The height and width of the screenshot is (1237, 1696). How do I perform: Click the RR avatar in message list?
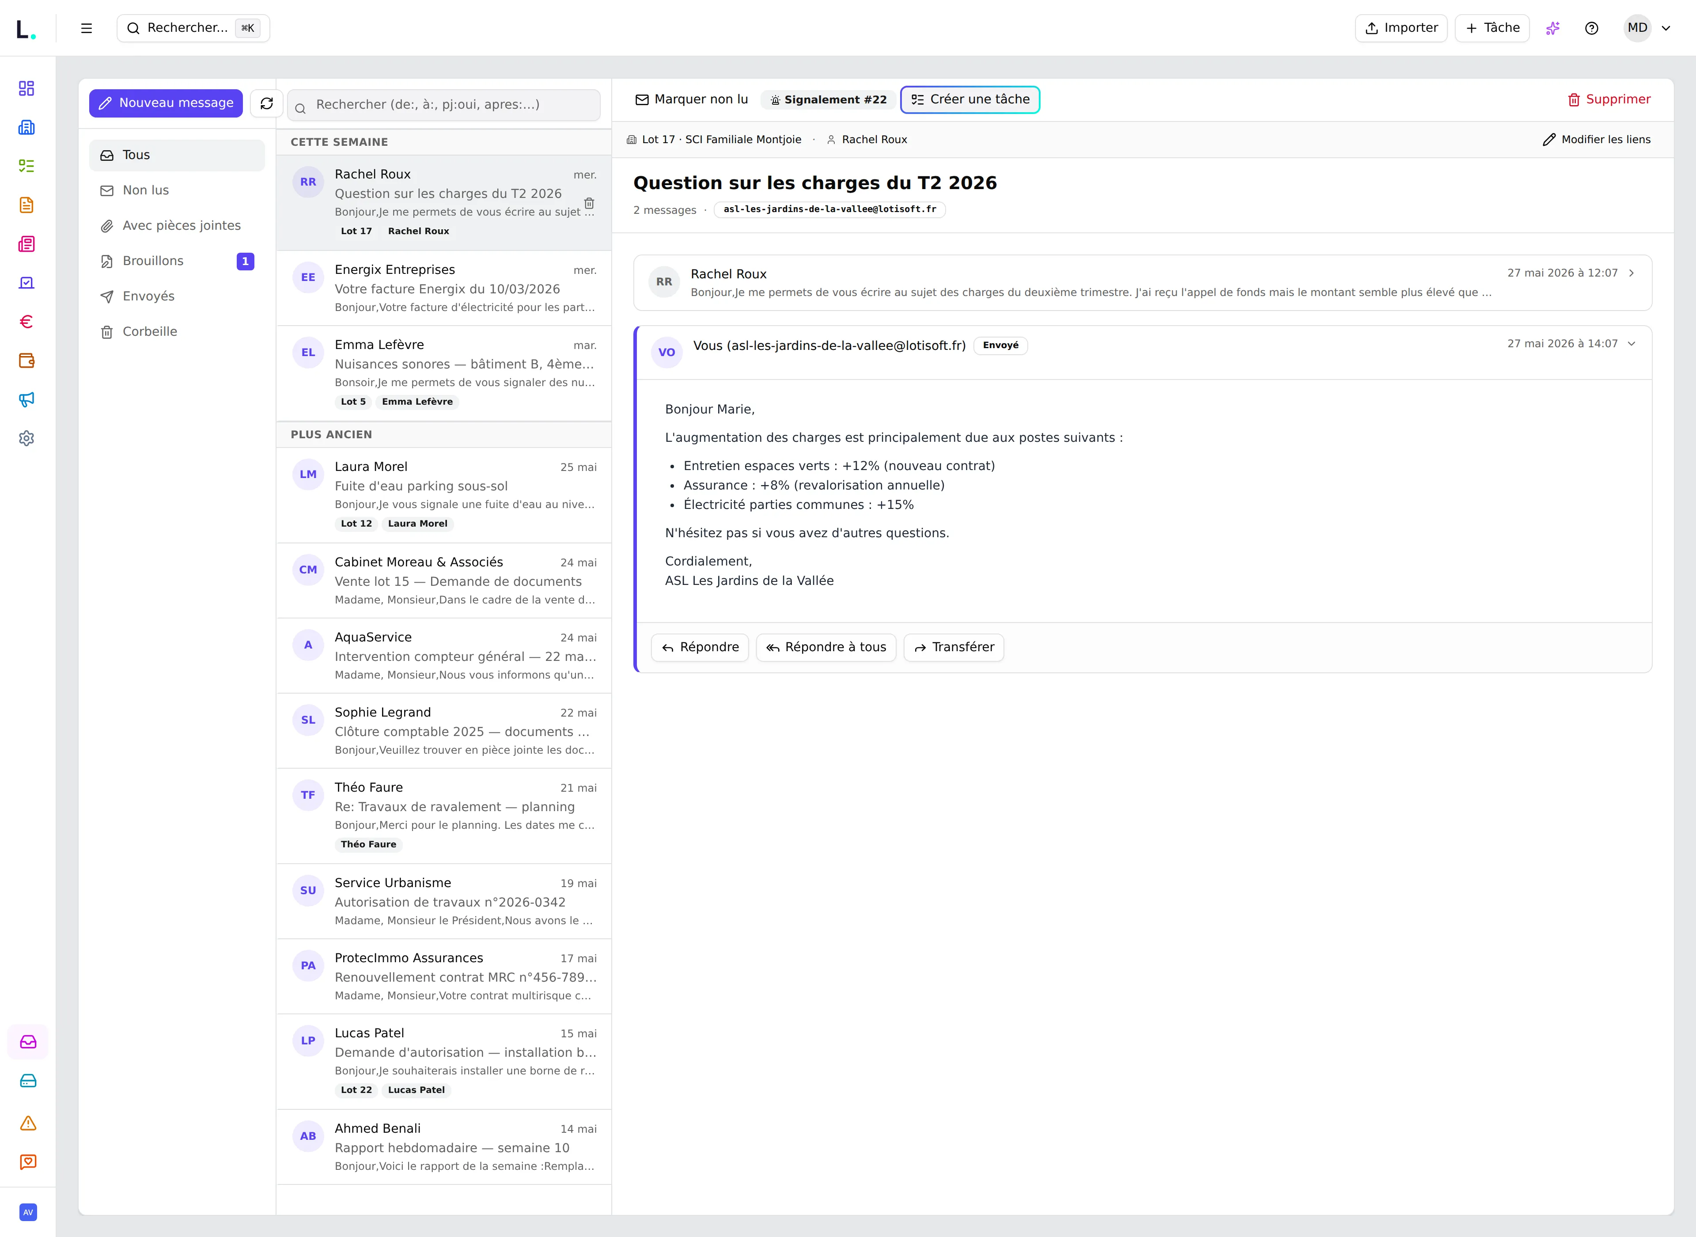307,182
